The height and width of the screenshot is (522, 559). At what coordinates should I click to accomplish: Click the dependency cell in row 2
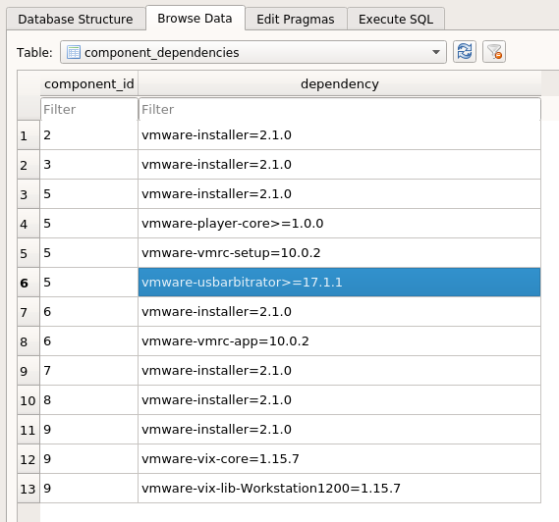point(339,165)
